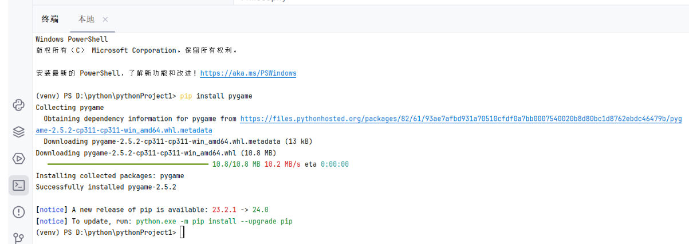Viewport: 689px width, 244px height.
Task: Click the '23.2.1' old pip version
Action: tap(224, 210)
